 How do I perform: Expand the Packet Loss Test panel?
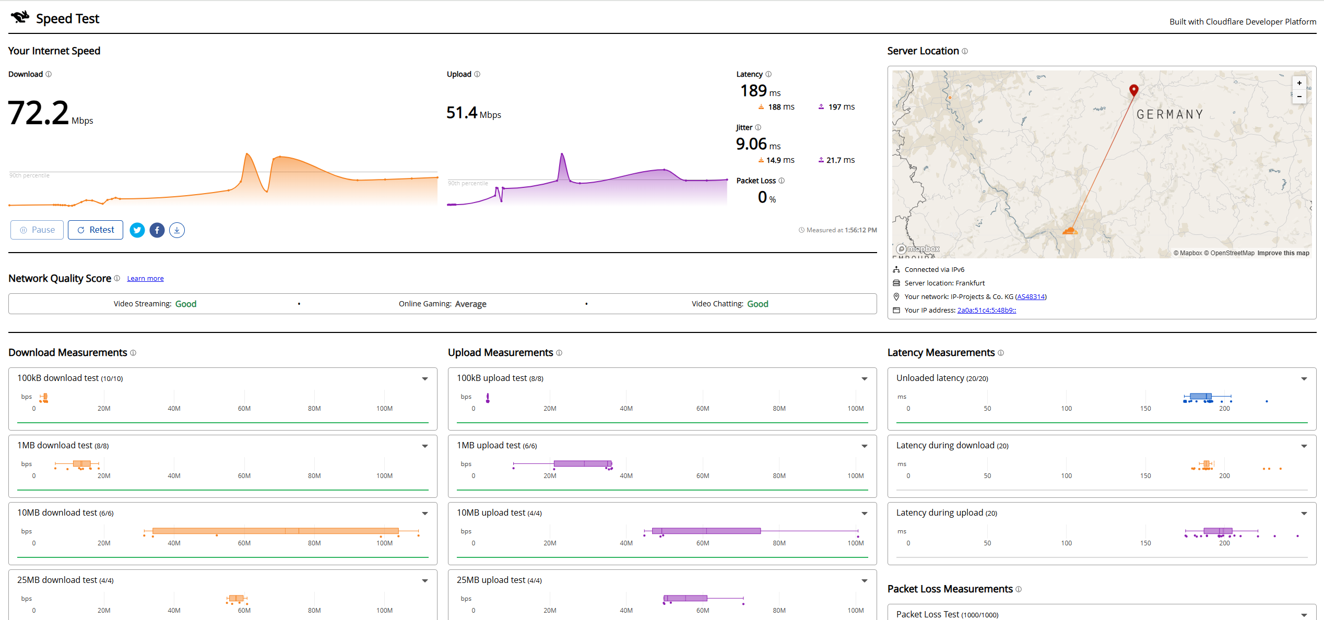pyautogui.click(x=1304, y=615)
